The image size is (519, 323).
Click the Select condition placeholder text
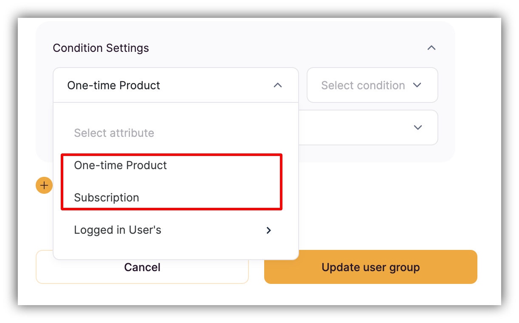(x=363, y=85)
